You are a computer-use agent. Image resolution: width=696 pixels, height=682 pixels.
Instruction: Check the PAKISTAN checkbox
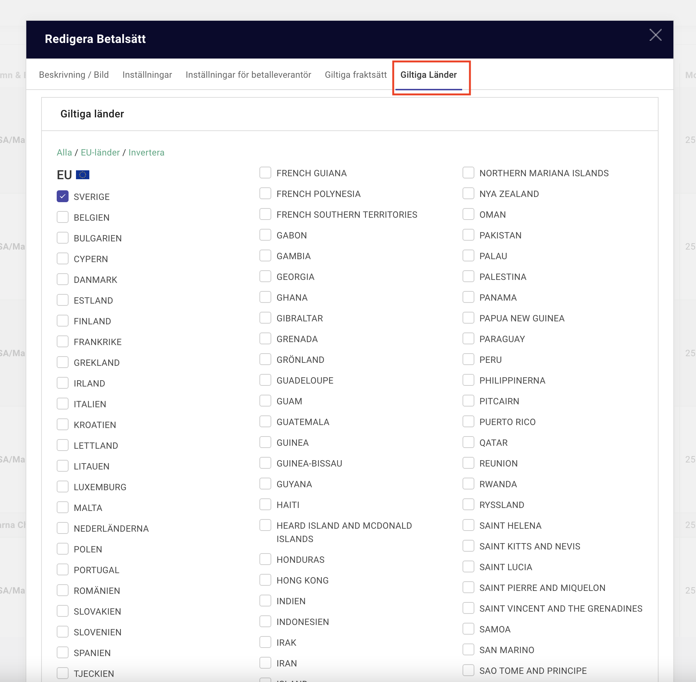point(468,235)
